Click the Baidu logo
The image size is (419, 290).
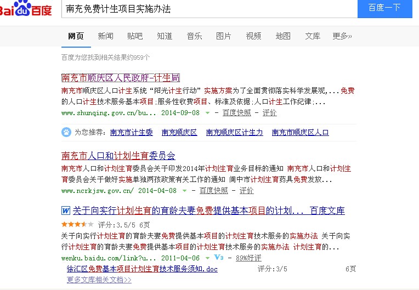pos(27,9)
